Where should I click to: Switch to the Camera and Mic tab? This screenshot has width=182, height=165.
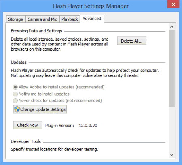click(x=42, y=19)
